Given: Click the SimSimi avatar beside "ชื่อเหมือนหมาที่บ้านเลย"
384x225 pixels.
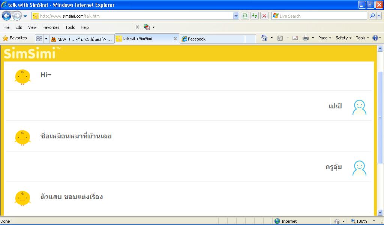Looking at the screenshot, I should tap(22, 138).
